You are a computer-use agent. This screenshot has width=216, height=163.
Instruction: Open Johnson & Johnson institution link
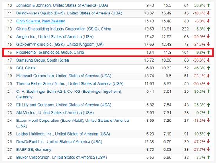click(62, 5)
